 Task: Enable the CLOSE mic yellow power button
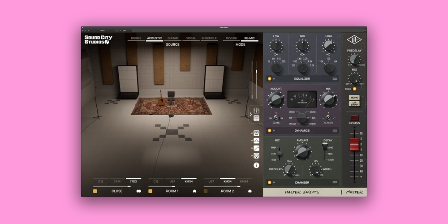click(95, 191)
